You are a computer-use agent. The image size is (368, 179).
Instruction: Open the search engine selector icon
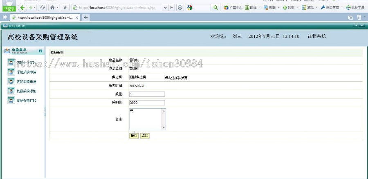190,8
